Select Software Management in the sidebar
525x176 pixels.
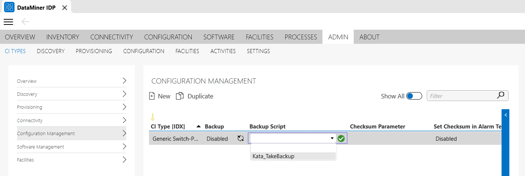point(71,147)
